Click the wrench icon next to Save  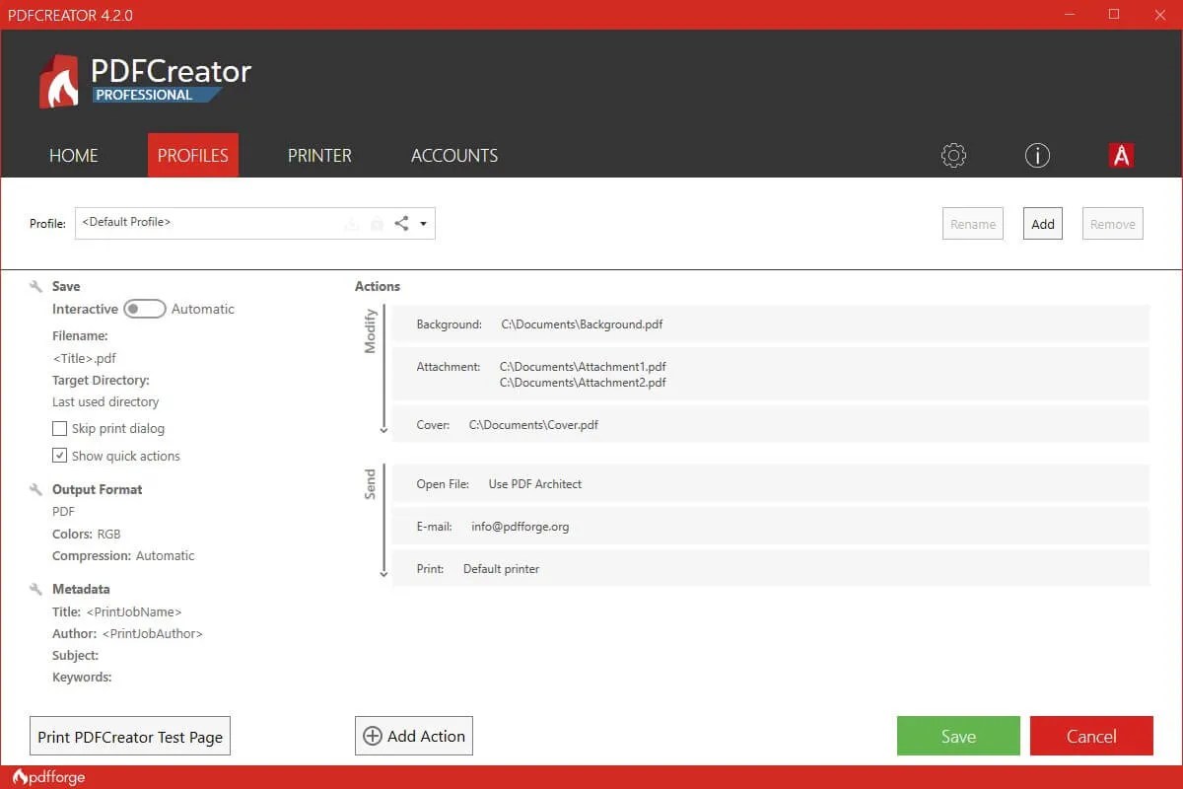pyautogui.click(x=35, y=285)
